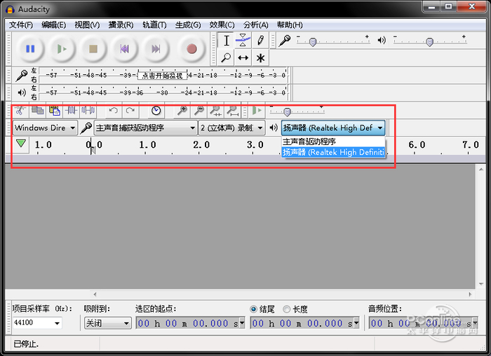Open the 生成(G) menu
The width and height of the screenshot is (491, 356).
(188, 25)
